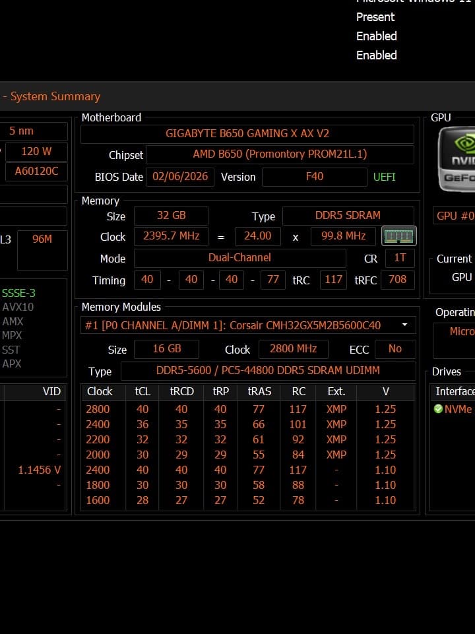Click the command rate 1T field
475x634 pixels.
click(399, 258)
